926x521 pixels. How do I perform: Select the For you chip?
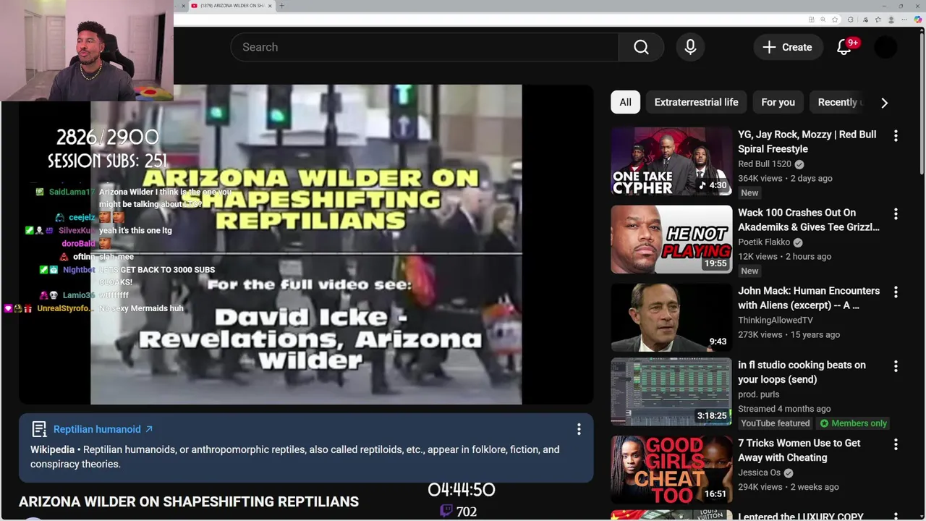click(x=778, y=102)
